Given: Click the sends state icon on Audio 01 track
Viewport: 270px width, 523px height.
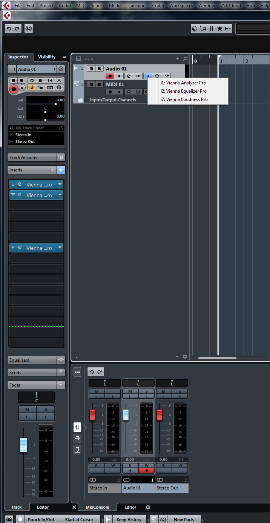Looking at the screenshot, I should [x=166, y=76].
